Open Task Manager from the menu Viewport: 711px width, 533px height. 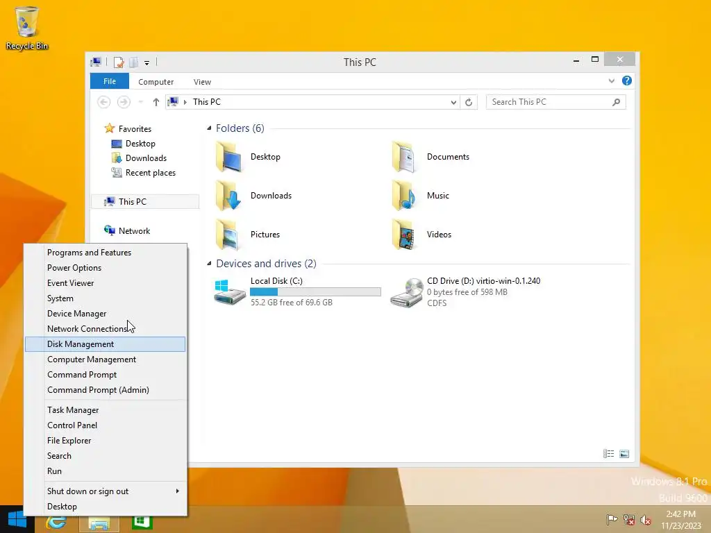point(106,410)
